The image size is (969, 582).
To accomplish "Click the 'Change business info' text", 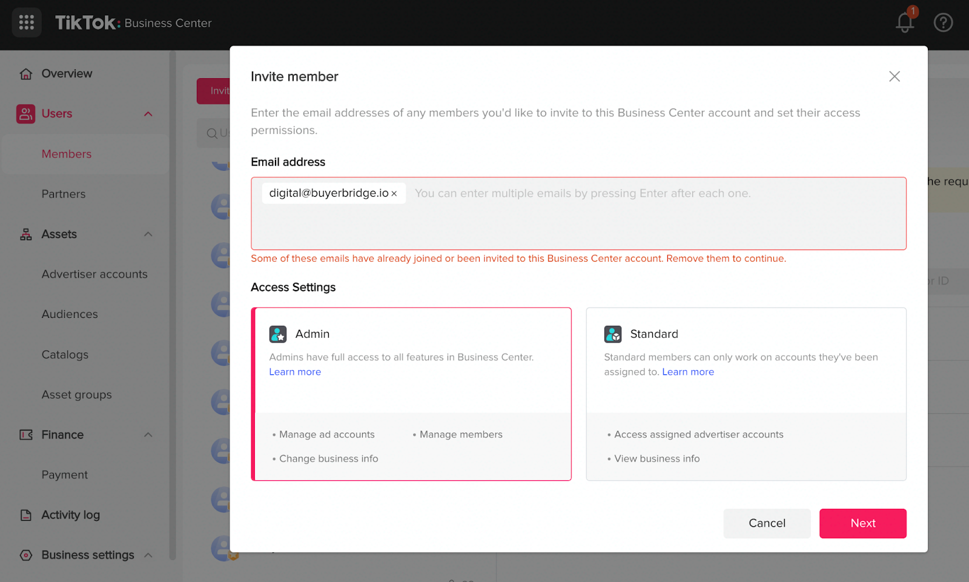I will 329,459.
